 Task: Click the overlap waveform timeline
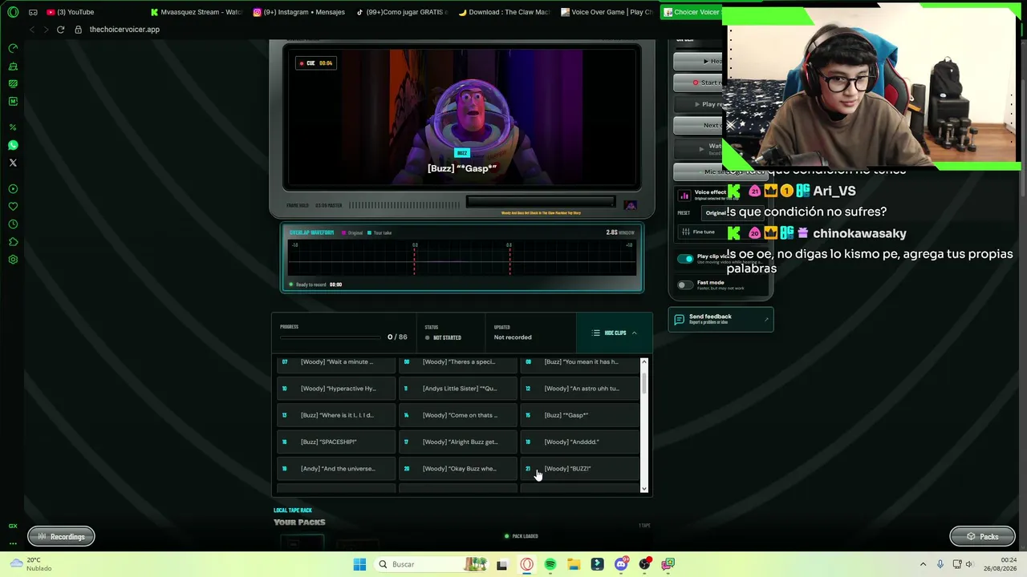coord(462,259)
